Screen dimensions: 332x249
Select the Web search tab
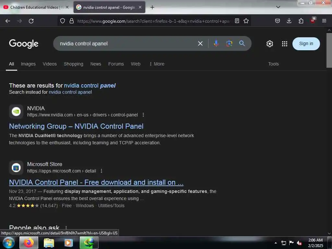[136, 64]
